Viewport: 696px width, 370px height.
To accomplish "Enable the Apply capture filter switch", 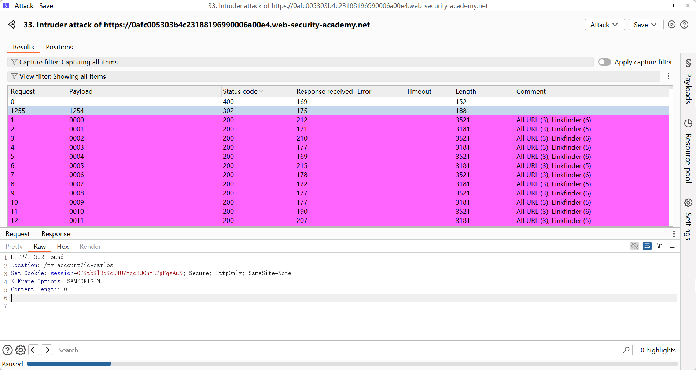I will click(604, 62).
